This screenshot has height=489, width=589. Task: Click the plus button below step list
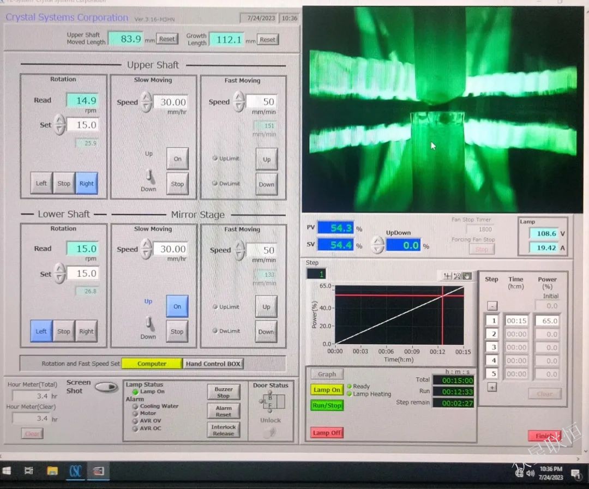(x=492, y=387)
